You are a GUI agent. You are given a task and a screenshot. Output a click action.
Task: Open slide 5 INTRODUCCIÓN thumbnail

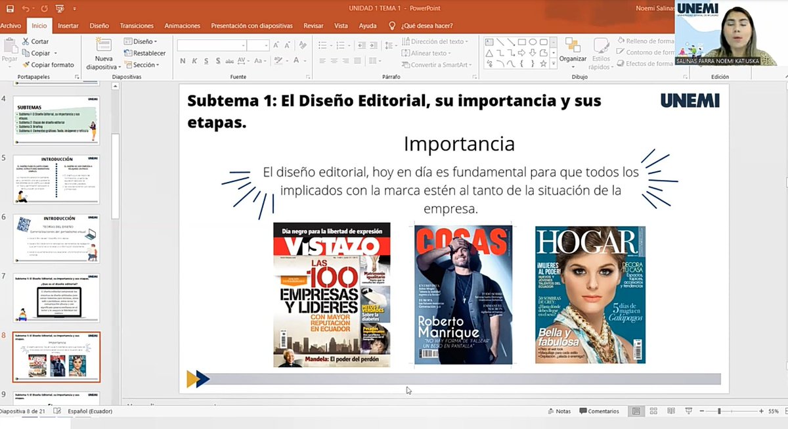(56, 179)
